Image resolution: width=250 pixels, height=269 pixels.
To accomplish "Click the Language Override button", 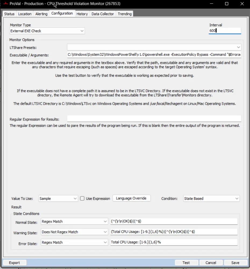I will click(x=131, y=198).
